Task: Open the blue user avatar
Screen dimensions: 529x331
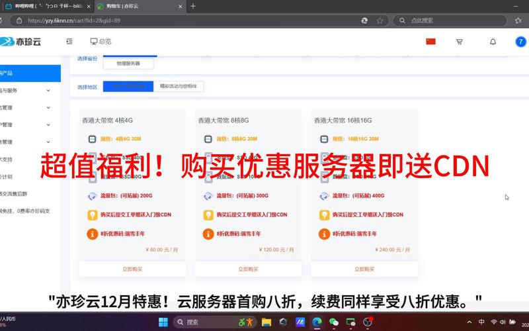Action: (x=520, y=42)
